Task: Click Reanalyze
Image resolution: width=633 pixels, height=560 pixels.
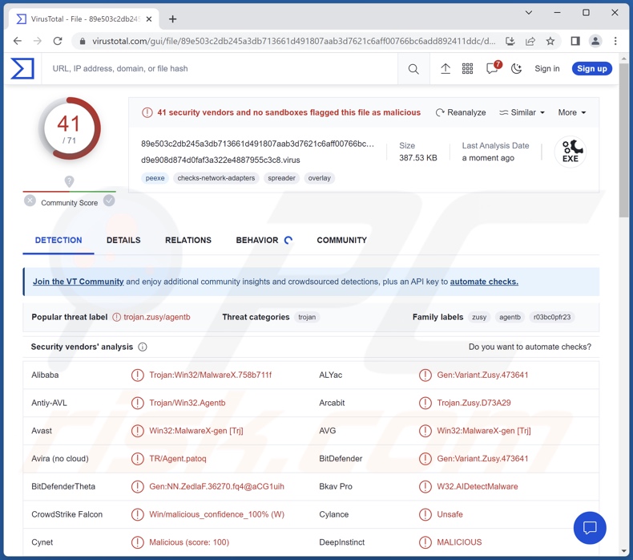Action: point(461,112)
